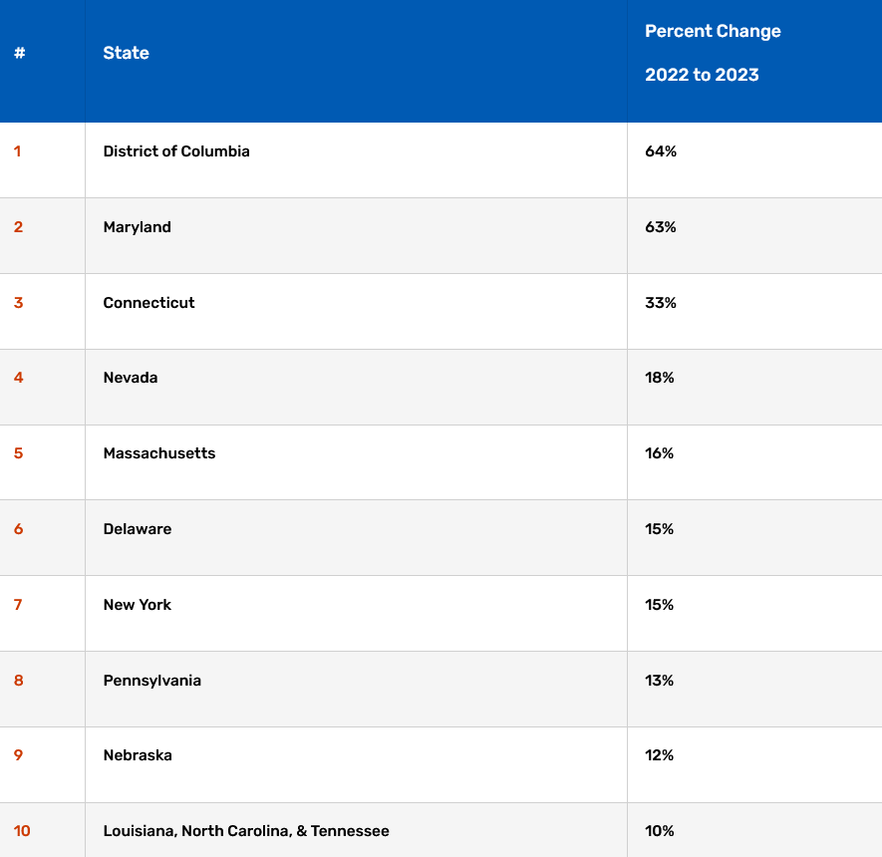Select the Nevada state cell

point(131,378)
